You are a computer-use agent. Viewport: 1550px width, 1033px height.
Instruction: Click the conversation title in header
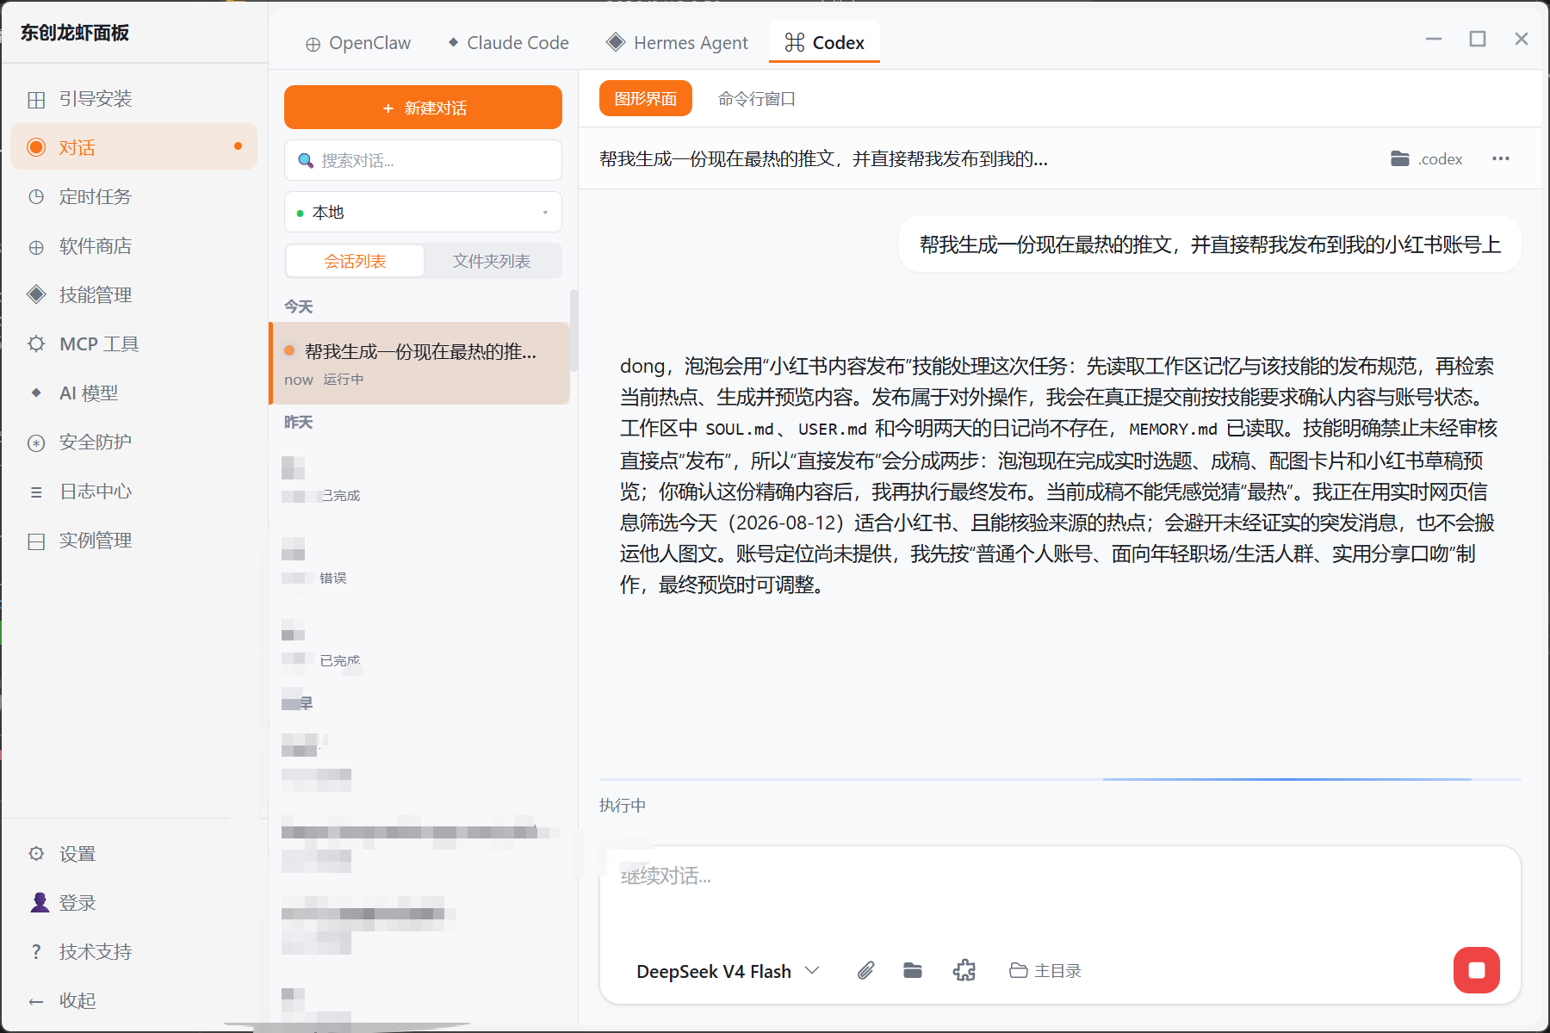pos(823,158)
